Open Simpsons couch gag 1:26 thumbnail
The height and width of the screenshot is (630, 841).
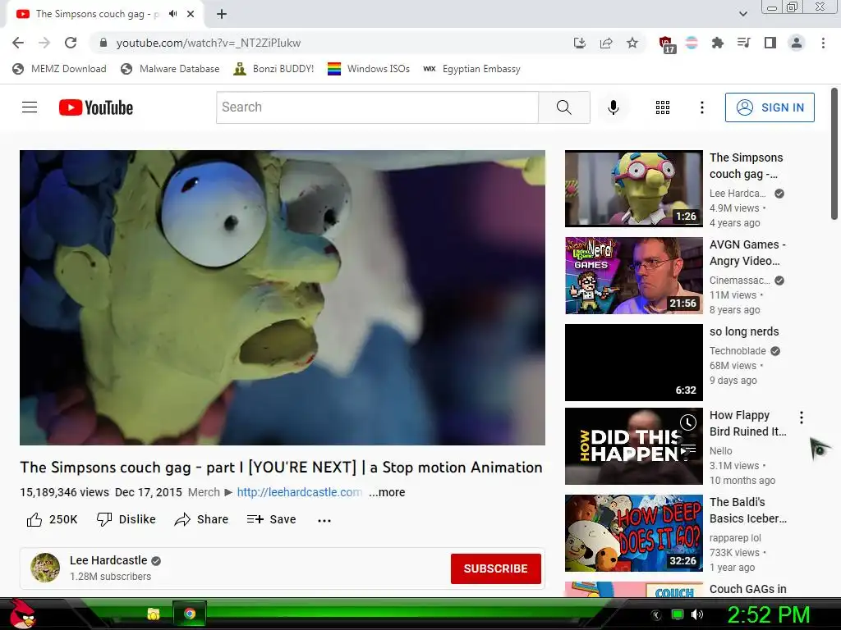pos(633,189)
